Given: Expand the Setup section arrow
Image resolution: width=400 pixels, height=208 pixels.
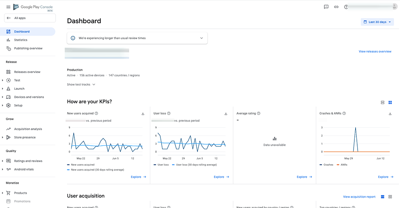Looking at the screenshot, I should [x=2, y=105].
